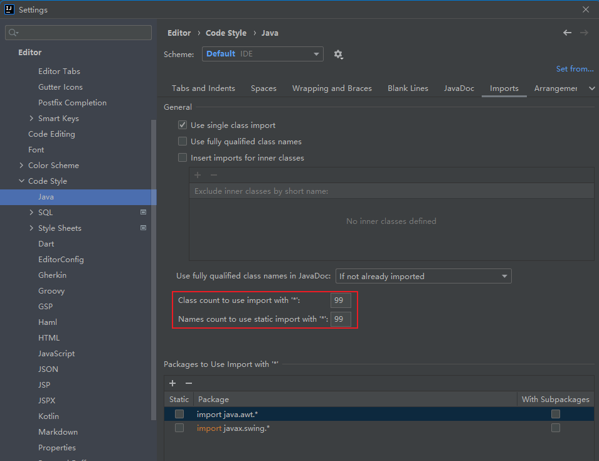Open the Scheme dropdown
Screen dimensions: 599x461
262,54
